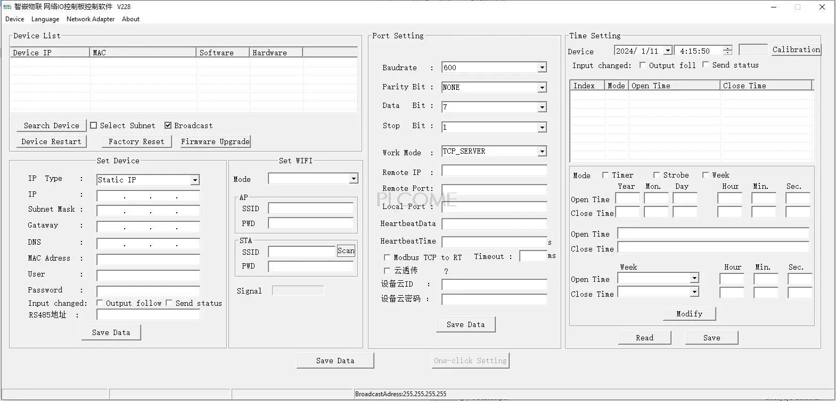
Task: Expand the Baudrate dropdown
Action: 542,68
